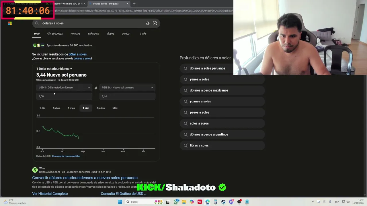Open File Explorer from the taskbar

click(184, 202)
